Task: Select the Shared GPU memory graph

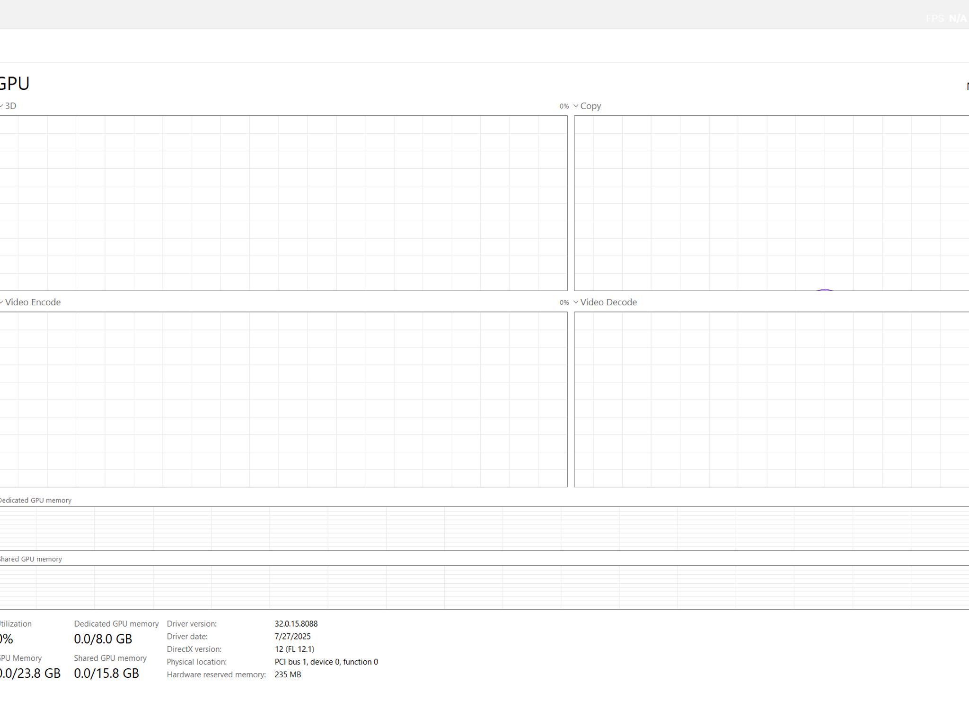Action: click(x=484, y=587)
